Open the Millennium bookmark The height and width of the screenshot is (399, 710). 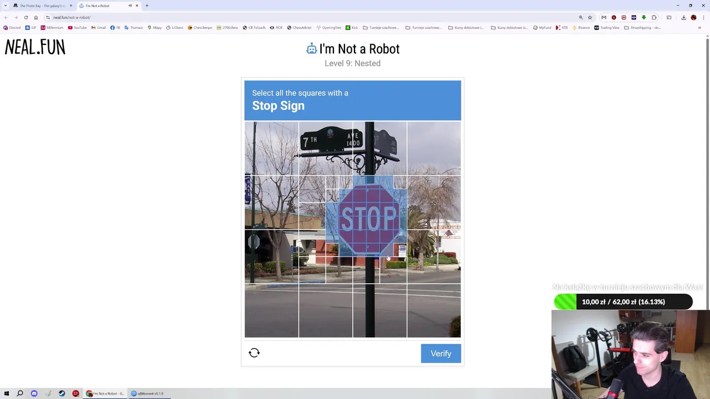point(52,28)
